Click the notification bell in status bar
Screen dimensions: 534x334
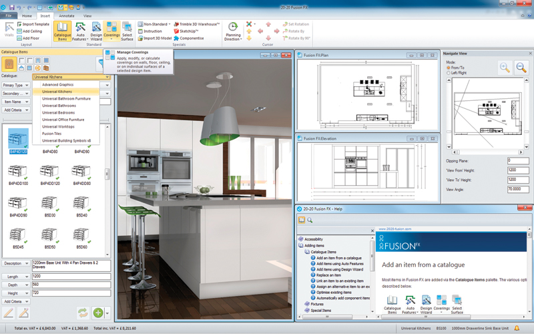click(517, 328)
